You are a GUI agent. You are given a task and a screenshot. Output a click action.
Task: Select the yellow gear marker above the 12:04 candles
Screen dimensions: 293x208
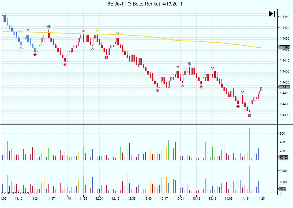pos(97,31)
